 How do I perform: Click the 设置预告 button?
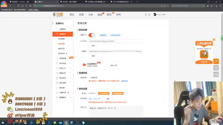coord(94,77)
